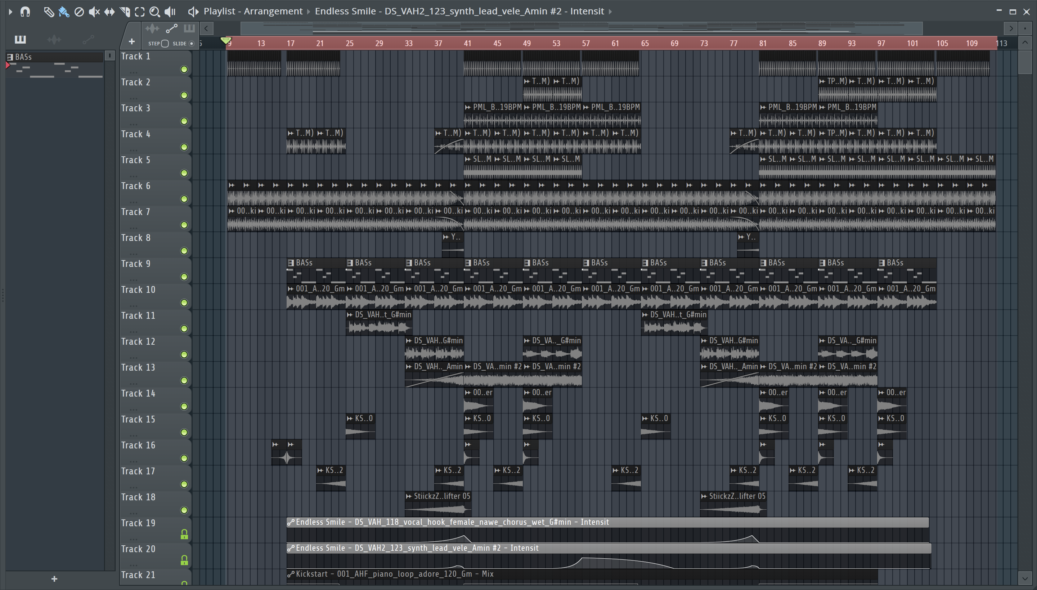1037x590 pixels.
Task: Show automation clips in the picker
Action: (88, 39)
